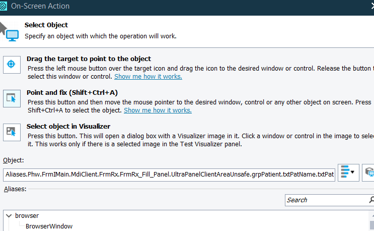Viewport: 374px width, 231px height.
Task: Click the 'Select object in Visualizer' heading
Action: coord(68,127)
